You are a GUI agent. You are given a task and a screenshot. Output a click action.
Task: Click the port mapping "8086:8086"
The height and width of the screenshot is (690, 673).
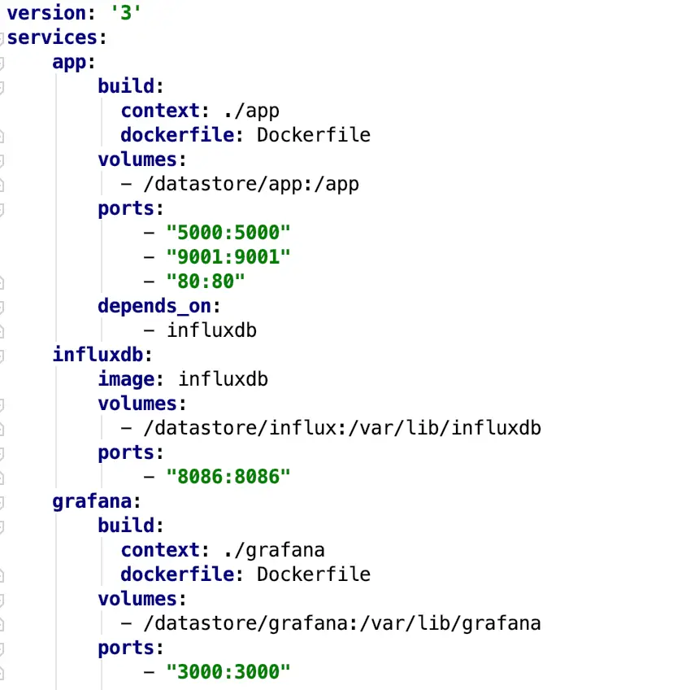(x=228, y=476)
